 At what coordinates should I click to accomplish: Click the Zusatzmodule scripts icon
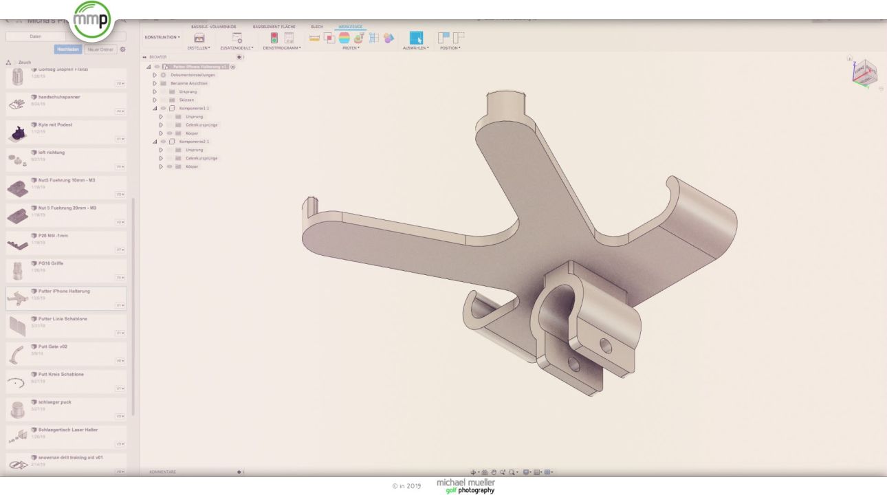pos(237,38)
